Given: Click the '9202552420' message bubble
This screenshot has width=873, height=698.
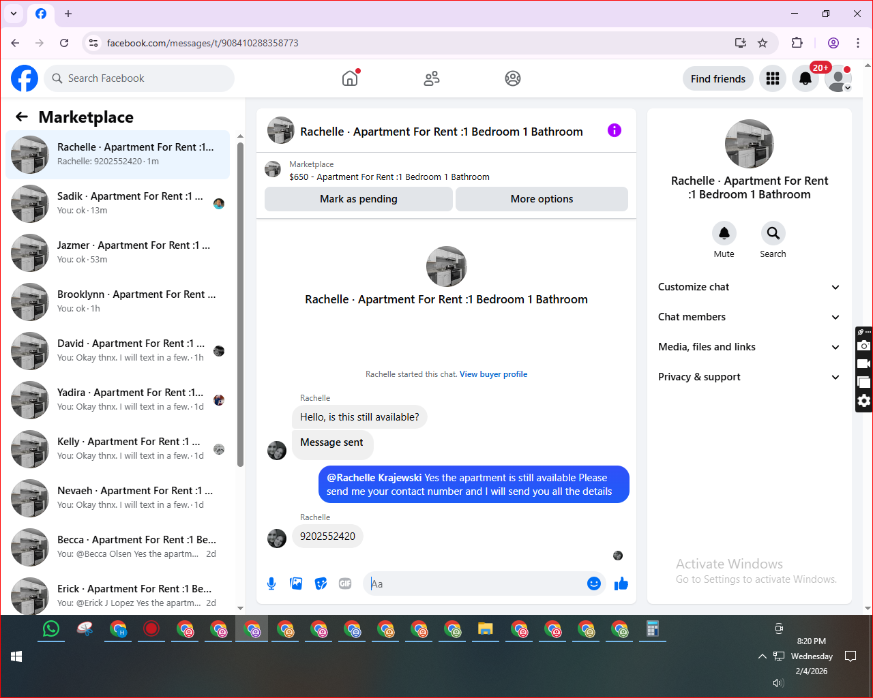Looking at the screenshot, I should (327, 536).
